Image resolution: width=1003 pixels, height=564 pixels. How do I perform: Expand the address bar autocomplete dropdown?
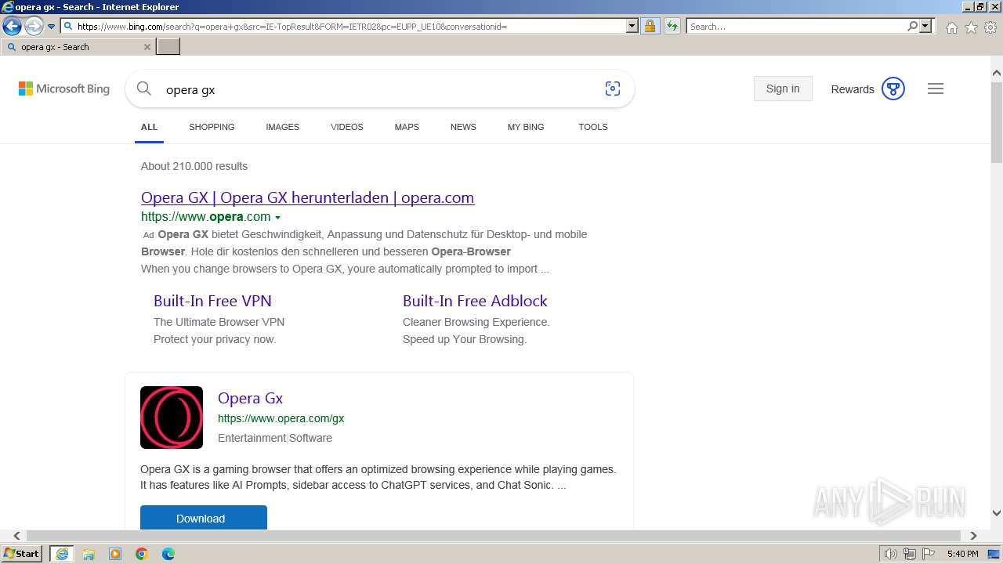[x=632, y=27]
